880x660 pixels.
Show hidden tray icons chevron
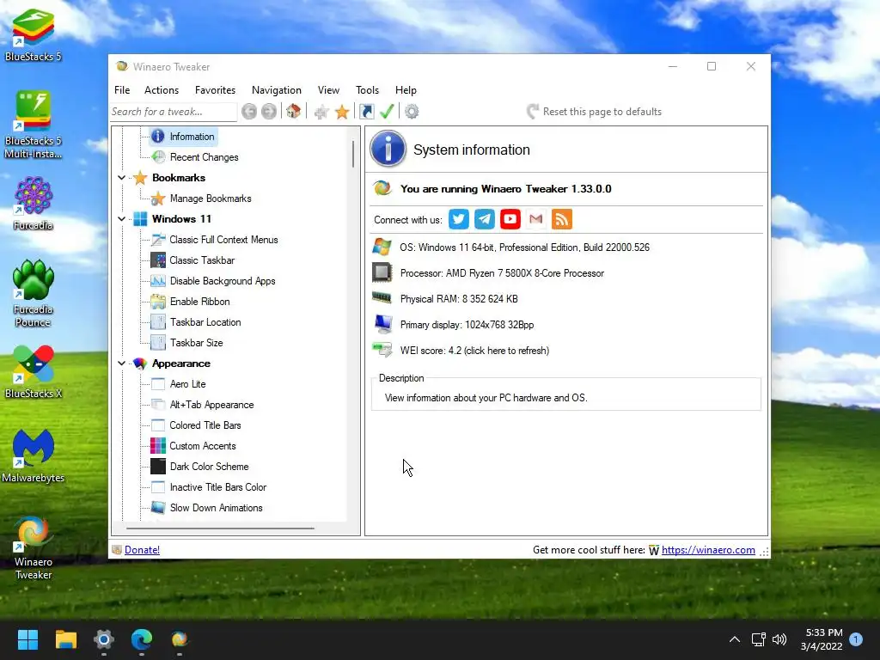pyautogui.click(x=735, y=639)
